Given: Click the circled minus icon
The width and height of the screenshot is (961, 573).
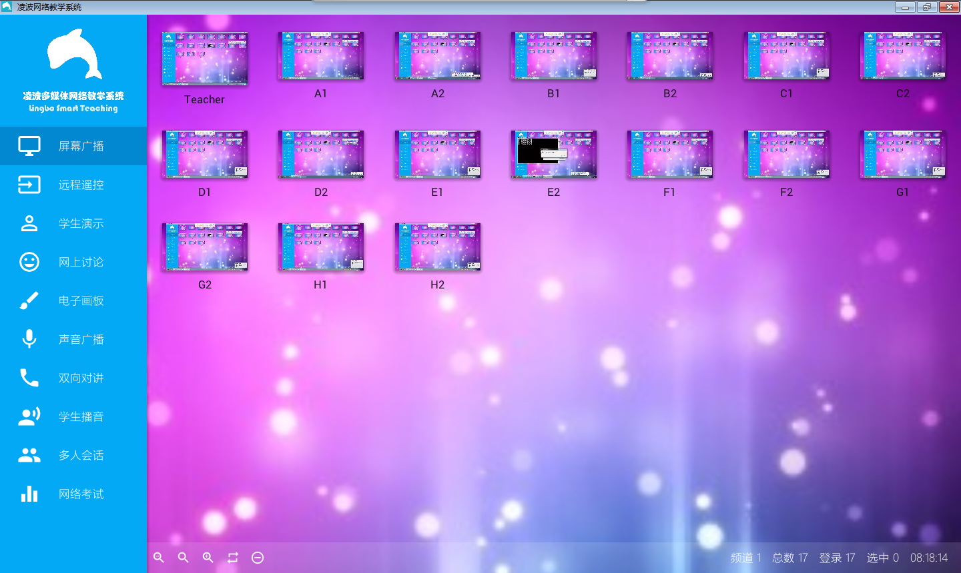Looking at the screenshot, I should pos(258,558).
